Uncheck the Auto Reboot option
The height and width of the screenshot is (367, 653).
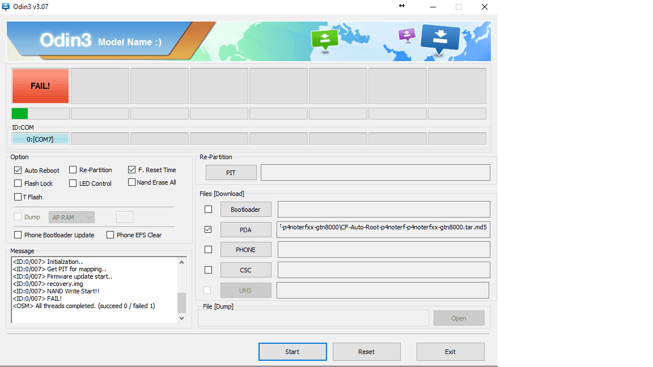pos(18,170)
